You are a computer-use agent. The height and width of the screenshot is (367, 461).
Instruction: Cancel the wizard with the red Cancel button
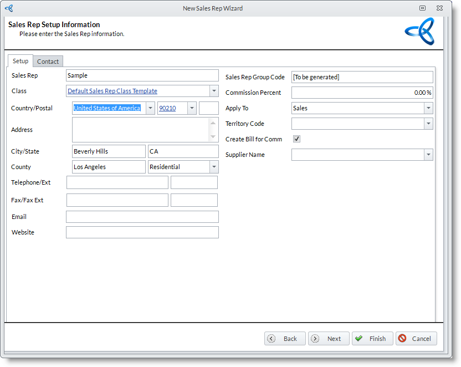click(x=416, y=339)
